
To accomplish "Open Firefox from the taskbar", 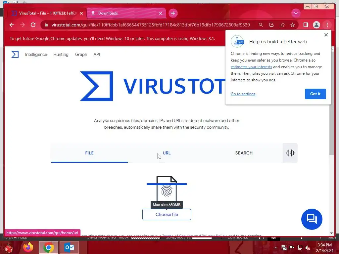I will tap(28, 247).
